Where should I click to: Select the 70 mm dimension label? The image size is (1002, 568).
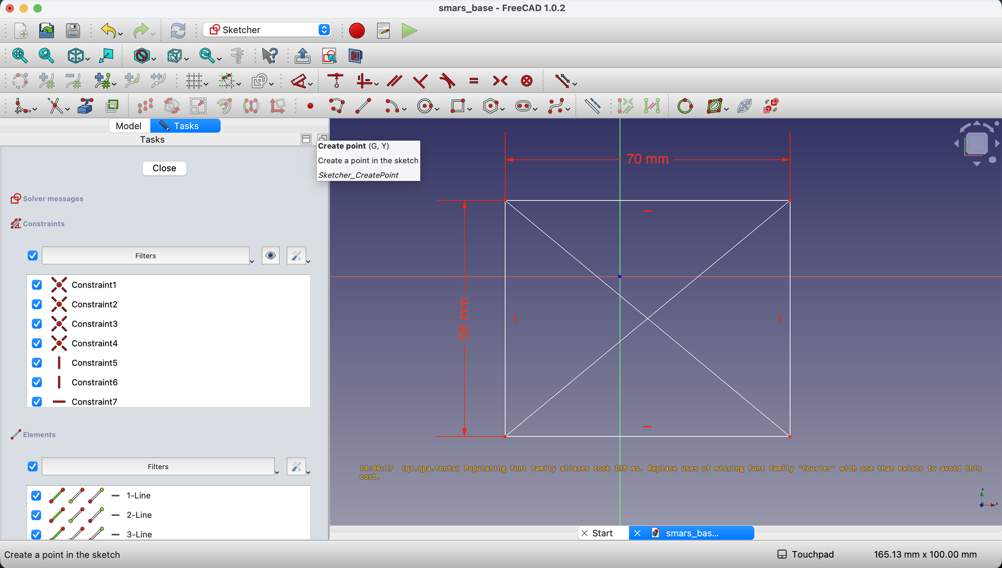tap(647, 159)
